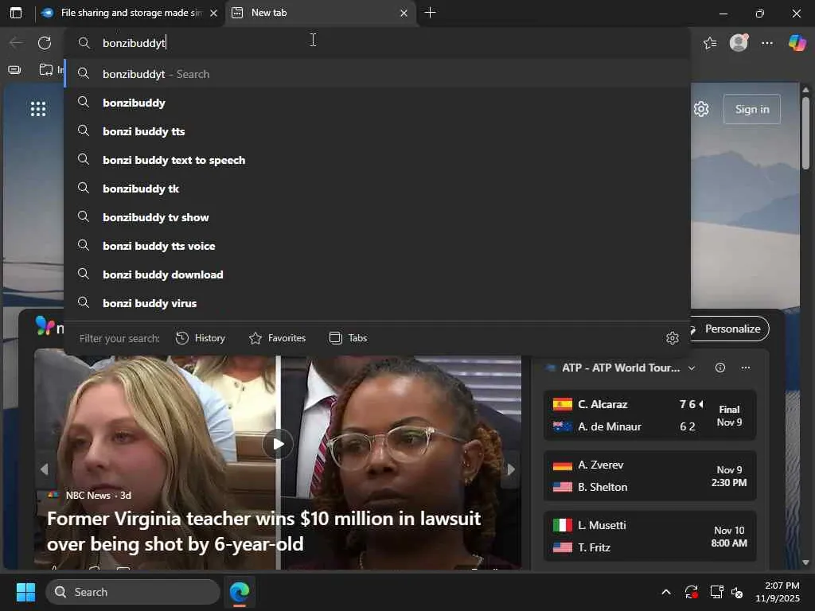Click in the address bar text field
This screenshot has height=611, width=815.
point(377,43)
